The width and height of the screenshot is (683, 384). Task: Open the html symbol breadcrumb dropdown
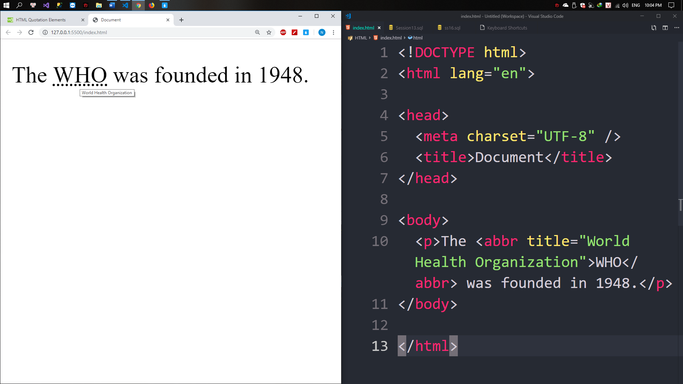tap(418, 38)
